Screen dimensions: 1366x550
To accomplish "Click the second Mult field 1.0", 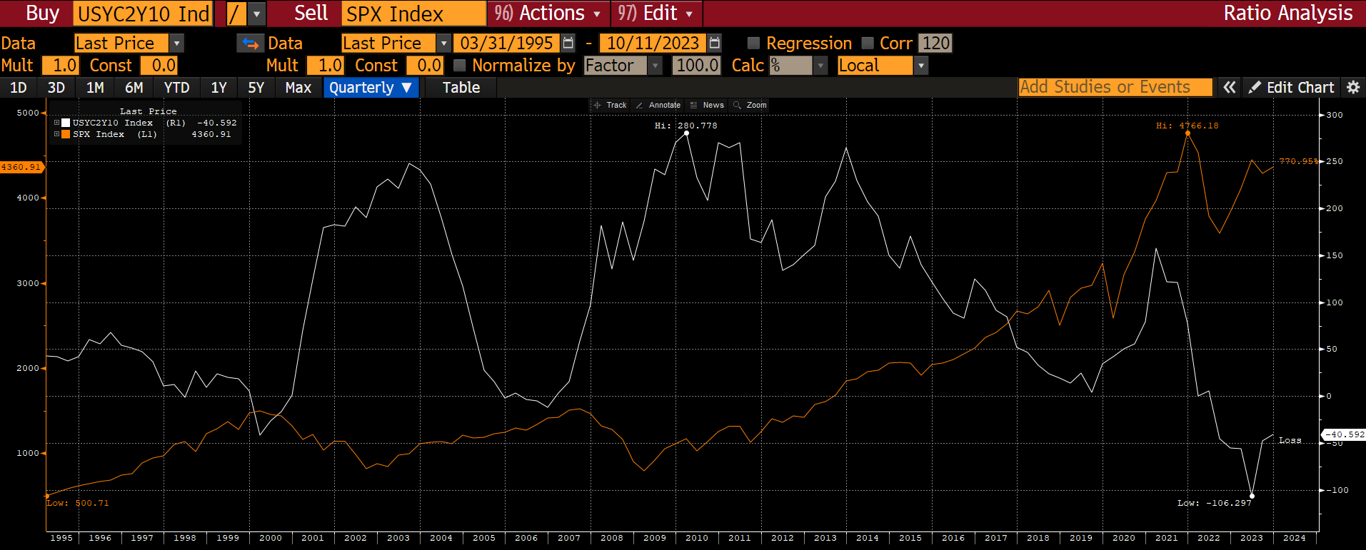I will (326, 66).
